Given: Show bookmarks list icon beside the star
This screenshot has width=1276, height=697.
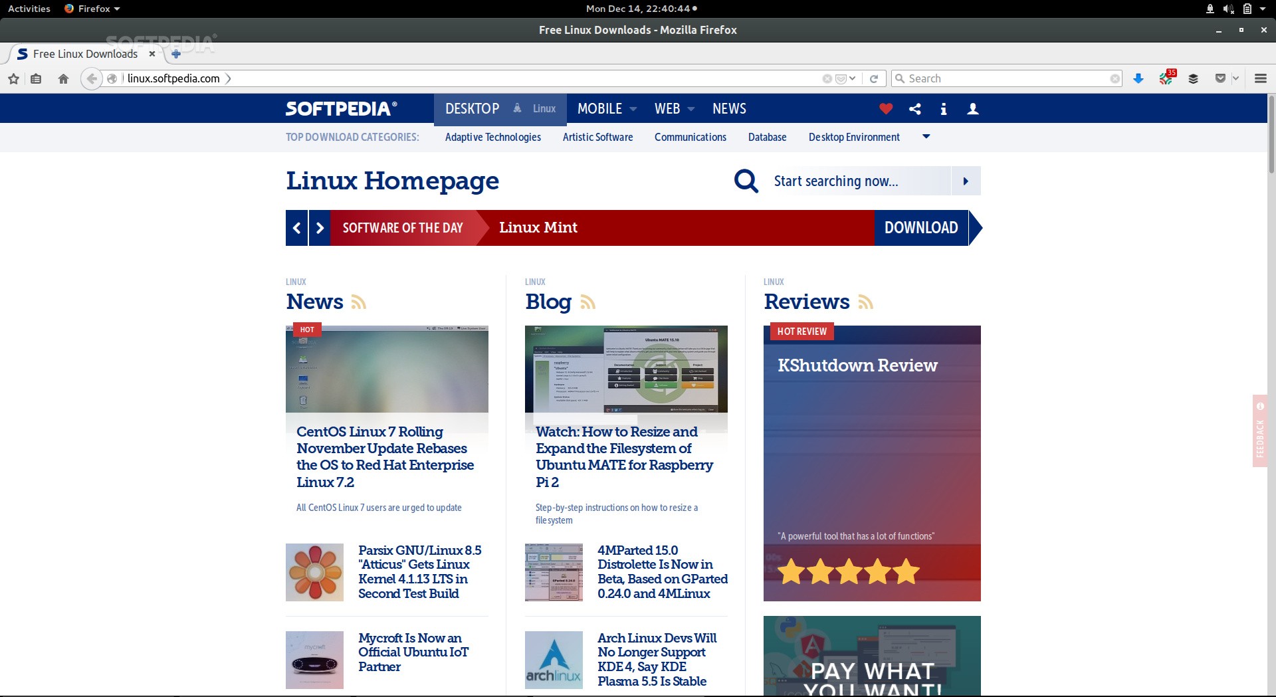Looking at the screenshot, I should pos(36,78).
